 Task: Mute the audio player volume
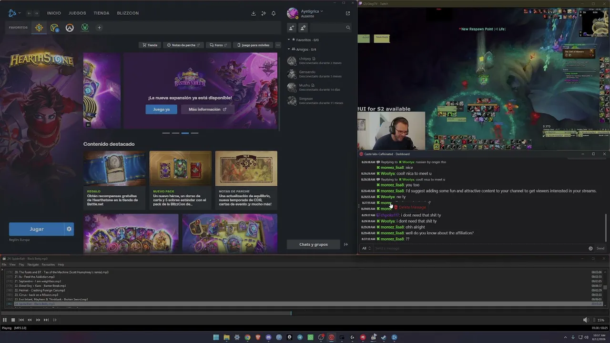[x=586, y=320]
